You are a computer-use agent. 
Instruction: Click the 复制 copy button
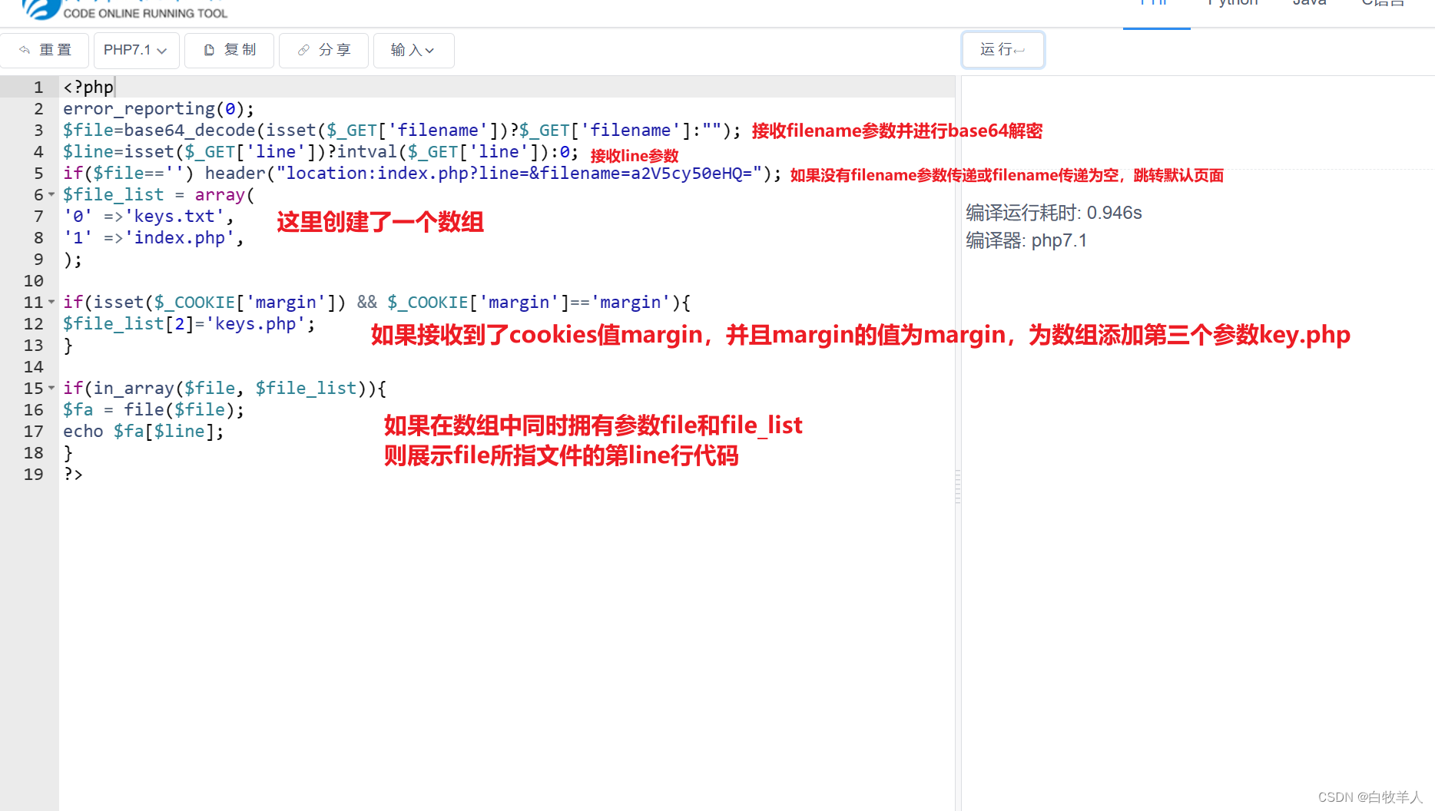tap(229, 50)
